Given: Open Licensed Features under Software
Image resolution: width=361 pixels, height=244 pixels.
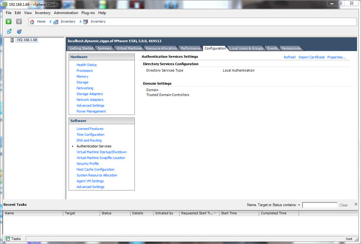Looking at the screenshot, I should [x=90, y=129].
